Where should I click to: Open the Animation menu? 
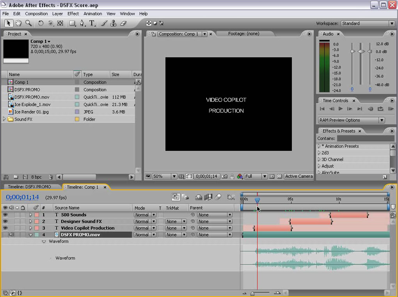pyautogui.click(x=92, y=14)
